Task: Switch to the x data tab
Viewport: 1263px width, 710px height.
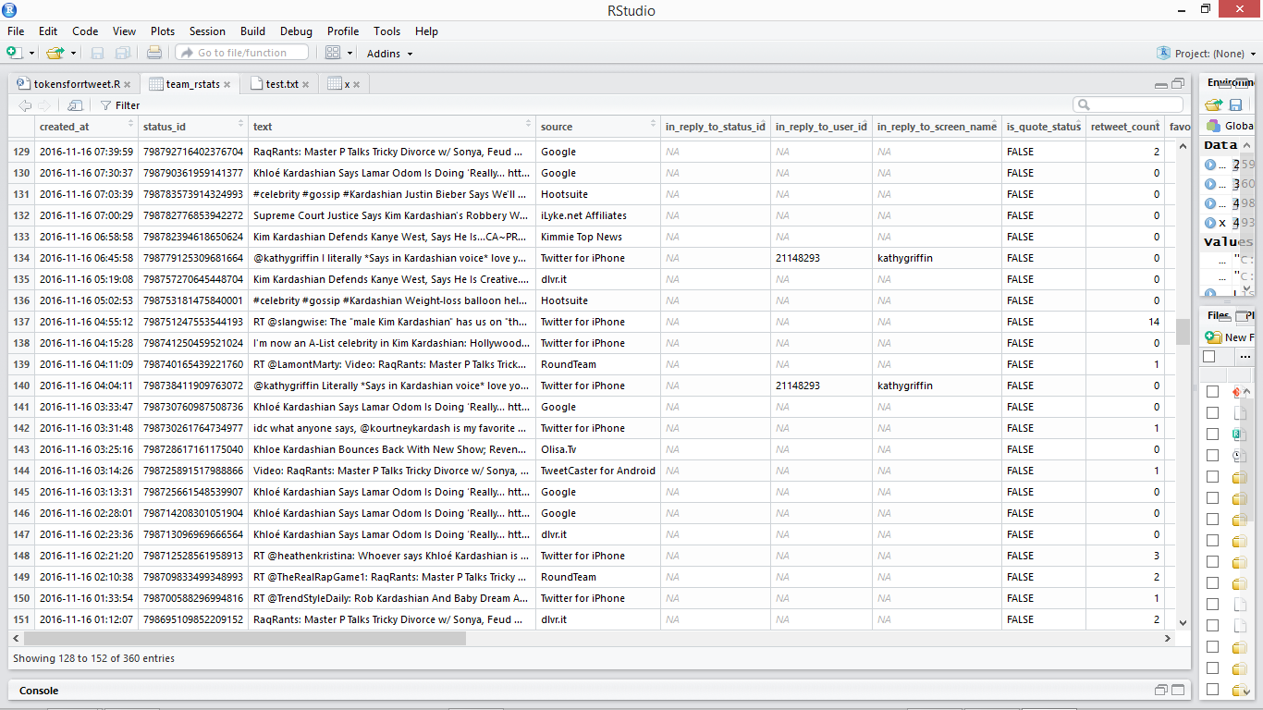Action: coord(342,84)
